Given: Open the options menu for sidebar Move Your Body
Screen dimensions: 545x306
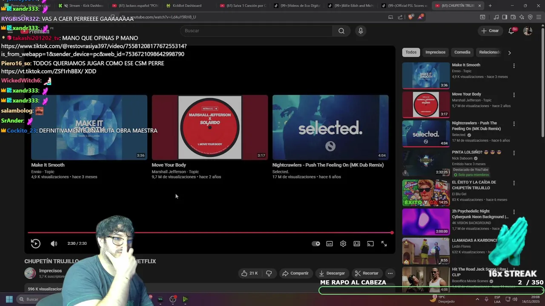Looking at the screenshot, I should [x=514, y=95].
